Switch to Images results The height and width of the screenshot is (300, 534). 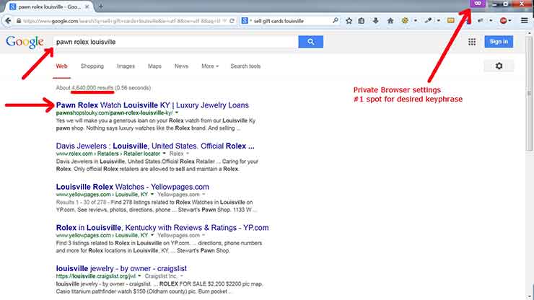click(126, 66)
